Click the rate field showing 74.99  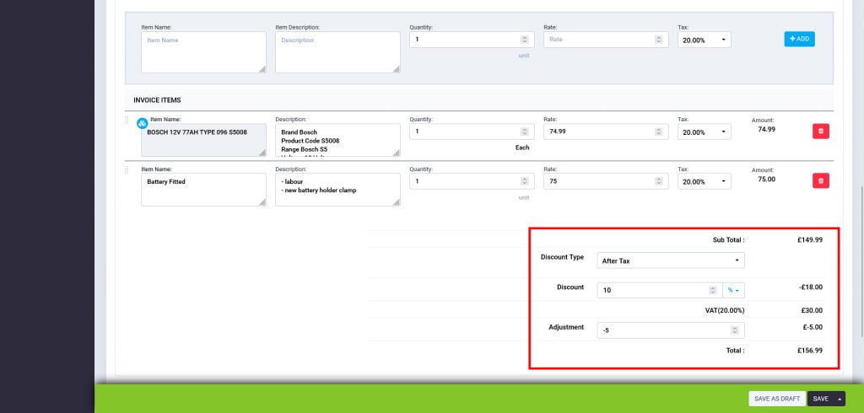[606, 131]
